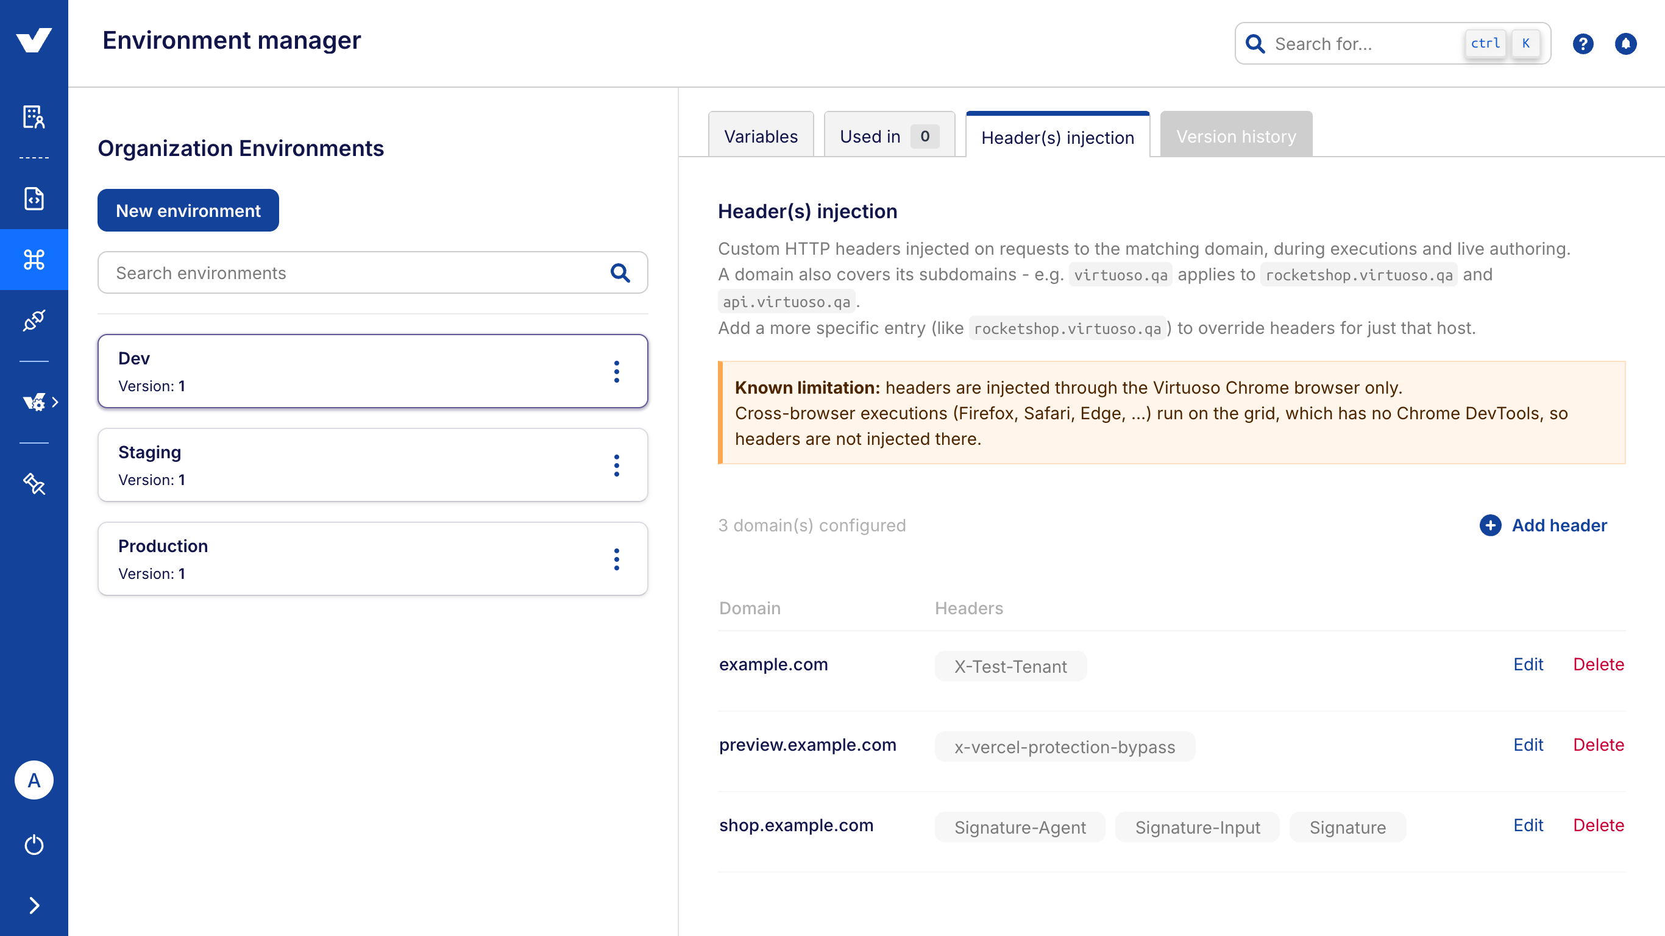Viewport: 1665px width, 936px height.
Task: Select the environment manager command icon
Action: (34, 260)
